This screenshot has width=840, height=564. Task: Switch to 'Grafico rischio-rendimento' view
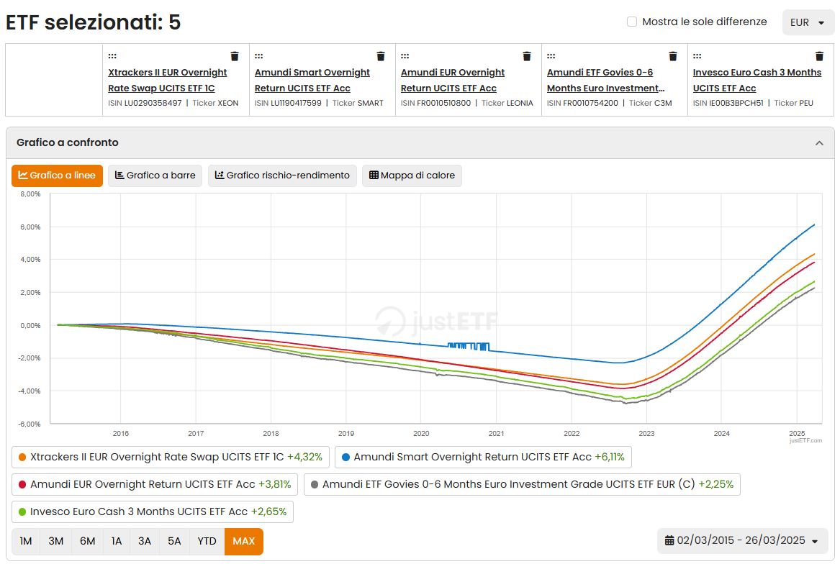click(x=282, y=176)
